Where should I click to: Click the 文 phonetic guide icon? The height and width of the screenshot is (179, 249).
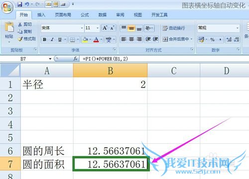click(109, 40)
